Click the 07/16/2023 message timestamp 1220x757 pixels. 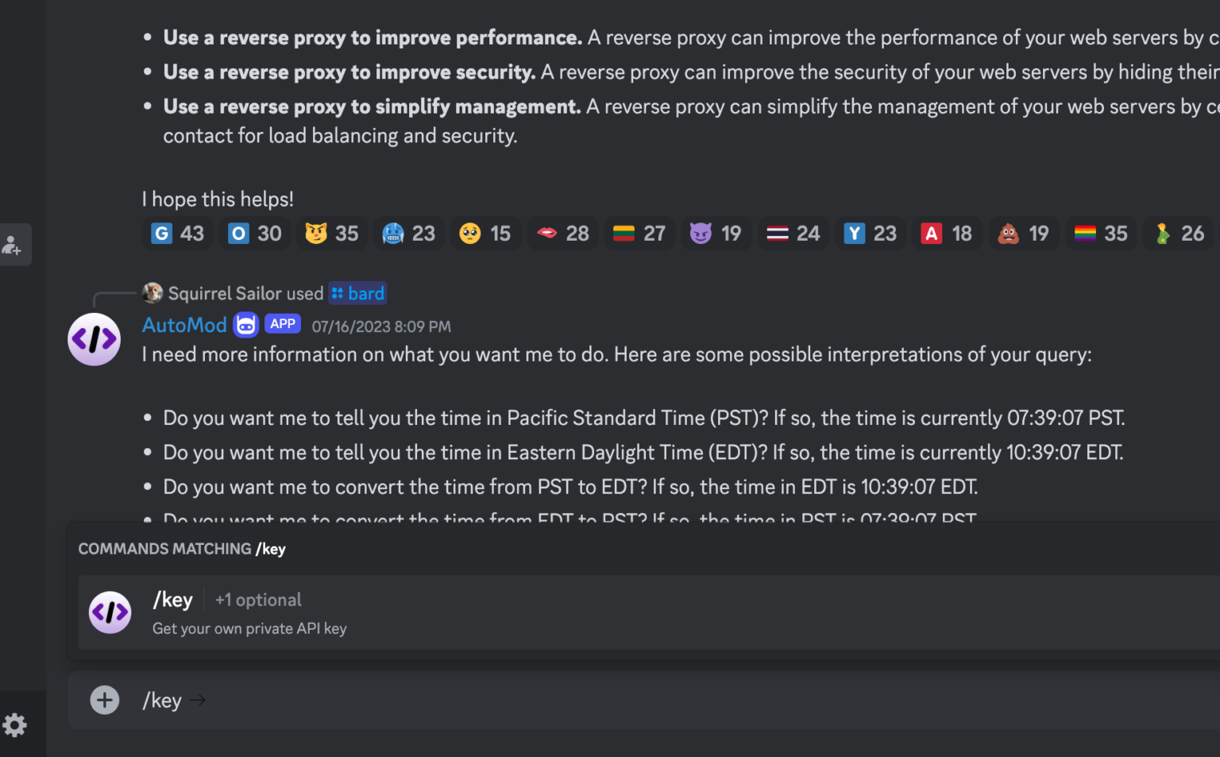pos(380,326)
